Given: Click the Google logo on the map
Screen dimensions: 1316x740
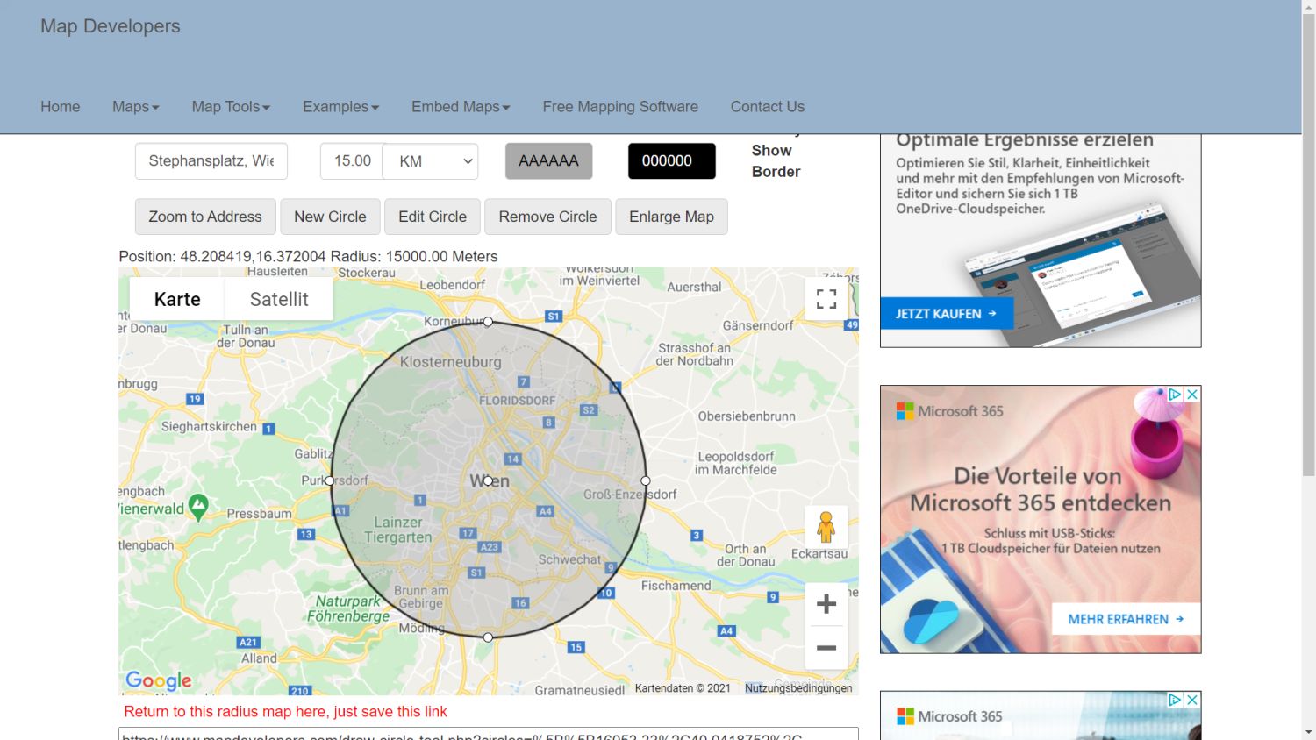Looking at the screenshot, I should (159, 680).
